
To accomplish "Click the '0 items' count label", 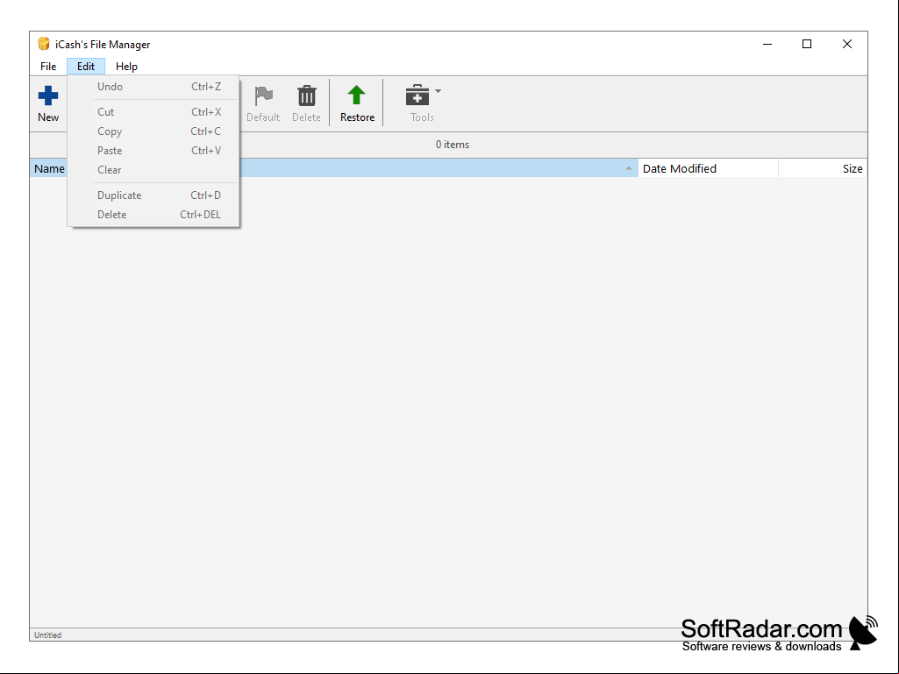I will [x=453, y=145].
